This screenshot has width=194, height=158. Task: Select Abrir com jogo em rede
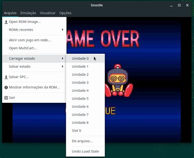coord(34,40)
